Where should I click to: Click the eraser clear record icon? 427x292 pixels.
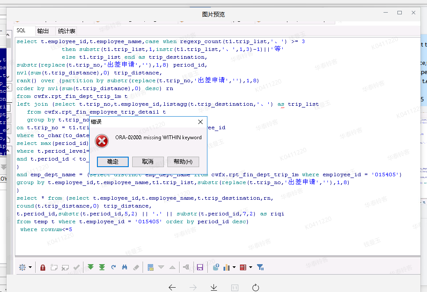point(136,268)
